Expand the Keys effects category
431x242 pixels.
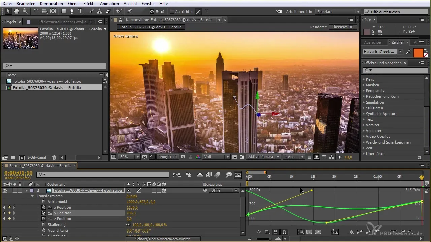tap(364, 79)
